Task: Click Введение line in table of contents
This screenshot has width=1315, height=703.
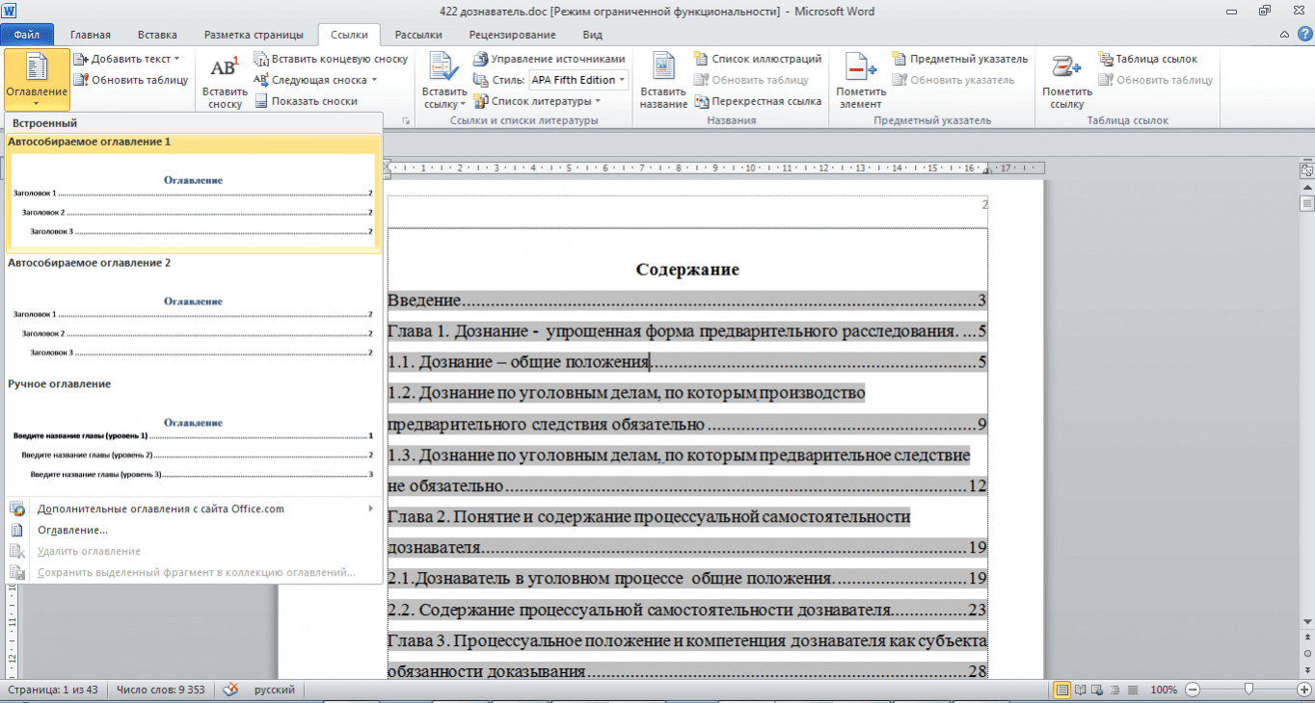Action: 687,300
